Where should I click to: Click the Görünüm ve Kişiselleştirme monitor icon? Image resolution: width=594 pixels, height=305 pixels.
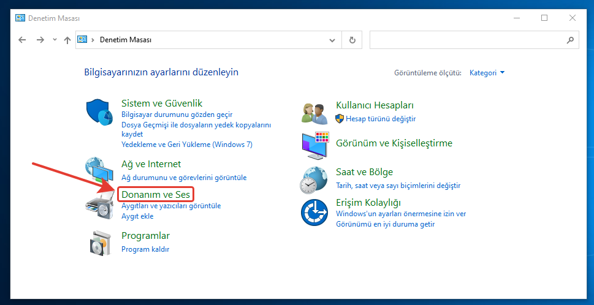click(316, 145)
